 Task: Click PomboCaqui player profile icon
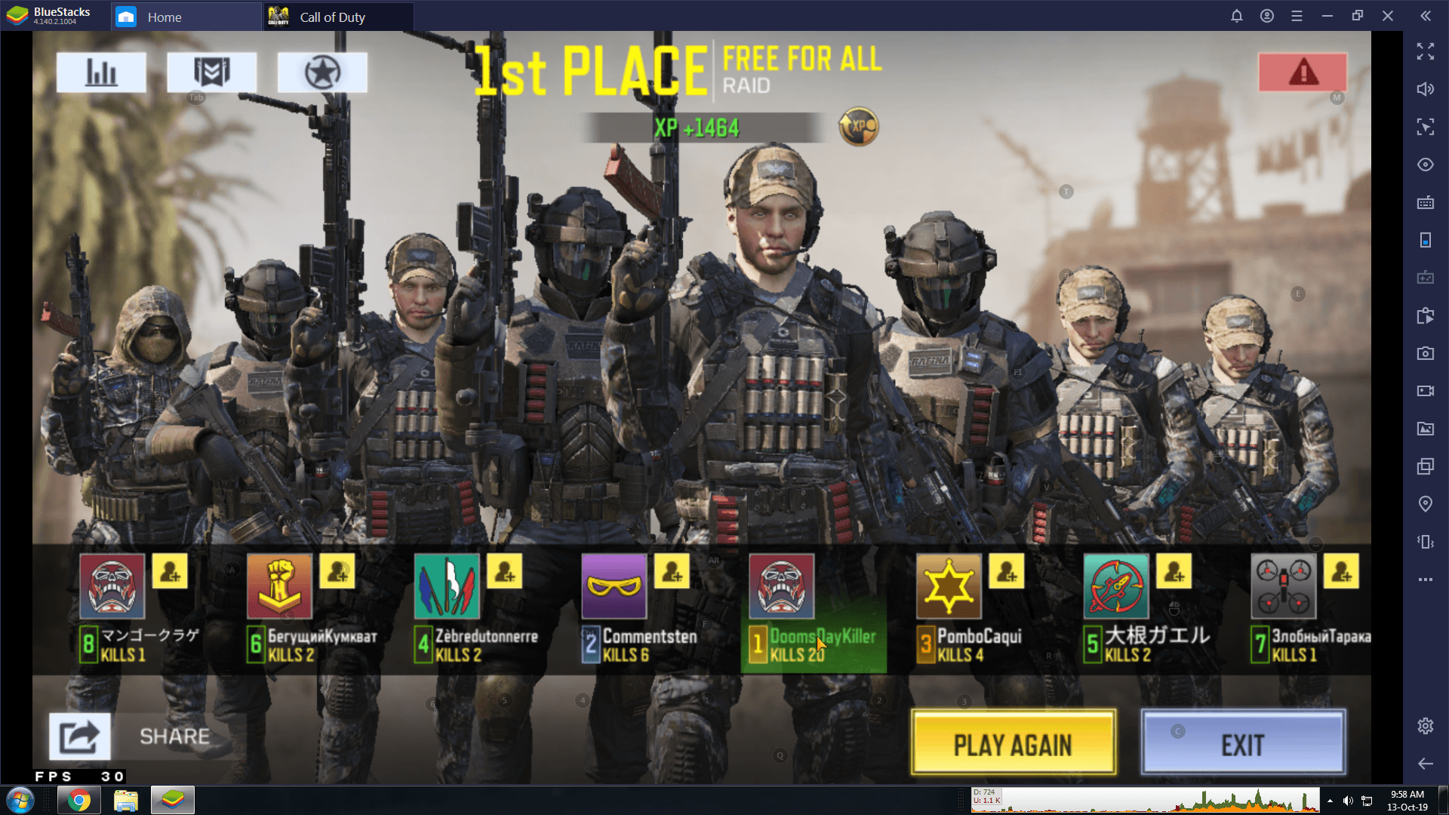pyautogui.click(x=949, y=588)
